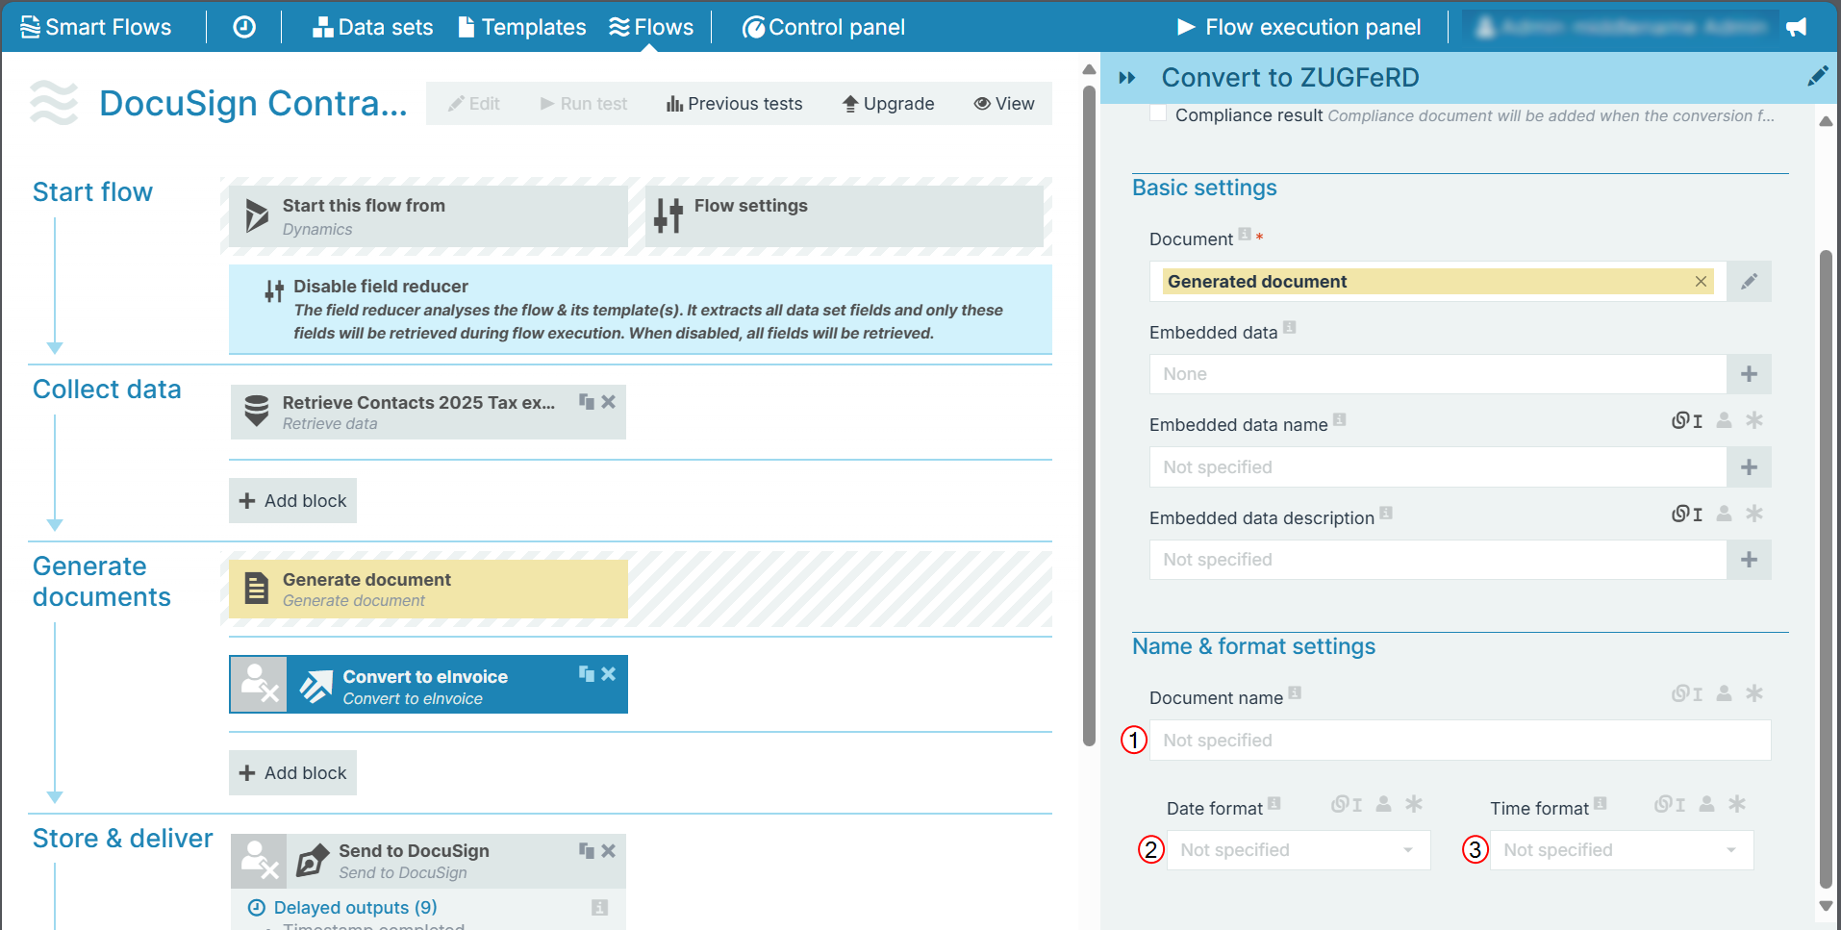Click the pencil icon in Convert to ZUGFeRD header

pyautogui.click(x=1817, y=76)
